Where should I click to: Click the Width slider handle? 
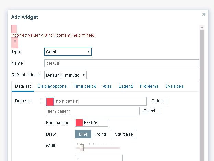point(81,148)
